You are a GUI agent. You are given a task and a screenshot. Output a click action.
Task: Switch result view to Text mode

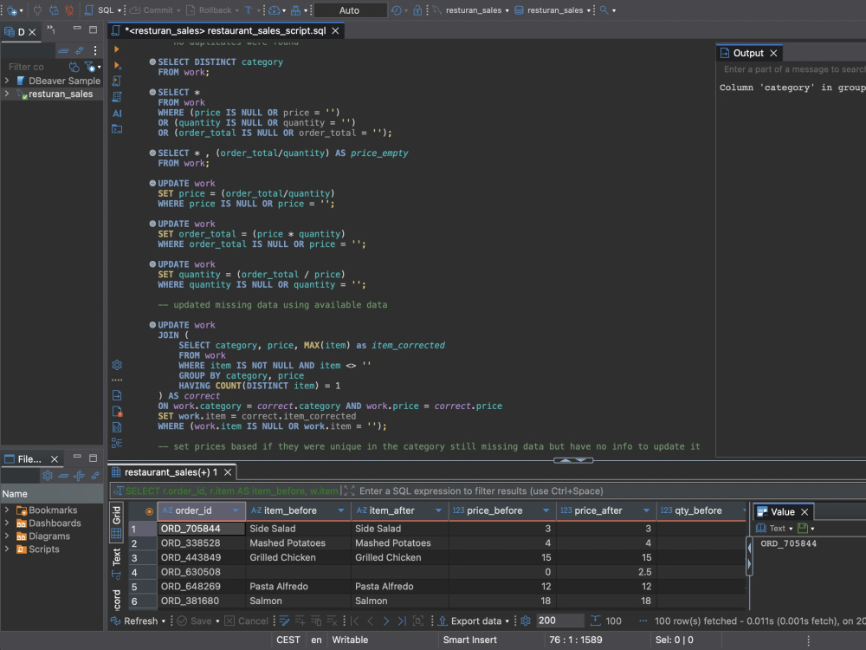click(x=117, y=556)
